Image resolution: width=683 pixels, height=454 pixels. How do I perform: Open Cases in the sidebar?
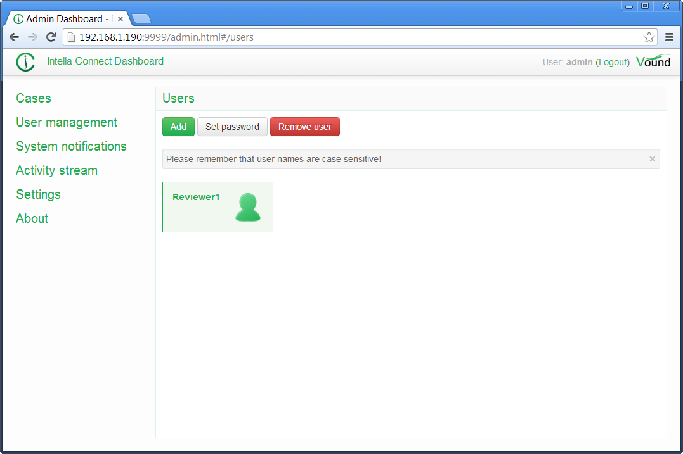[34, 98]
